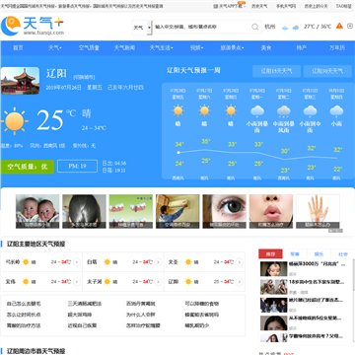Open the twin babies thumbnail
The image size is (355, 355).
(37, 211)
